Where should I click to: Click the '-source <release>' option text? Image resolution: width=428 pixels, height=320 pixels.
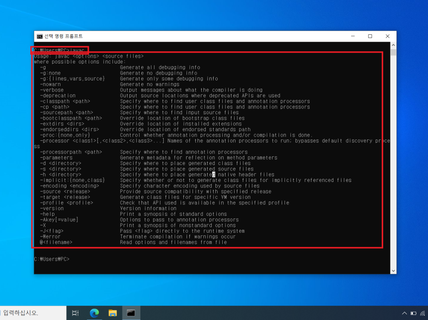click(x=65, y=192)
